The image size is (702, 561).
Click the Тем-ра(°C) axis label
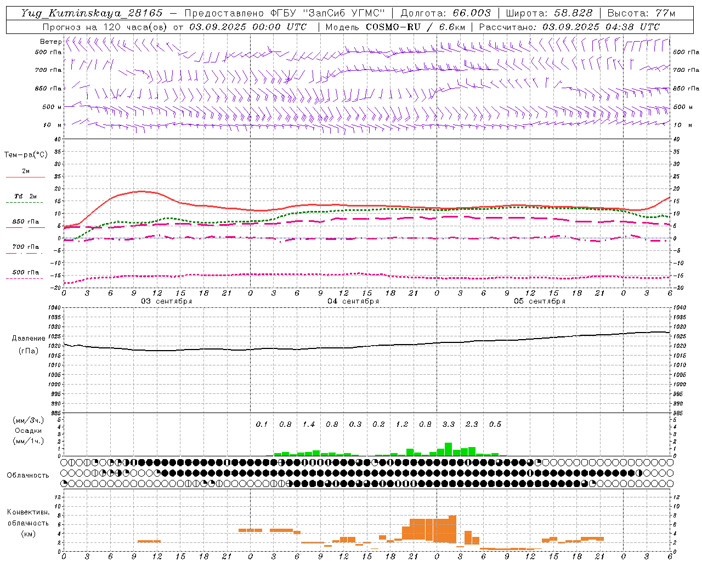[26, 155]
